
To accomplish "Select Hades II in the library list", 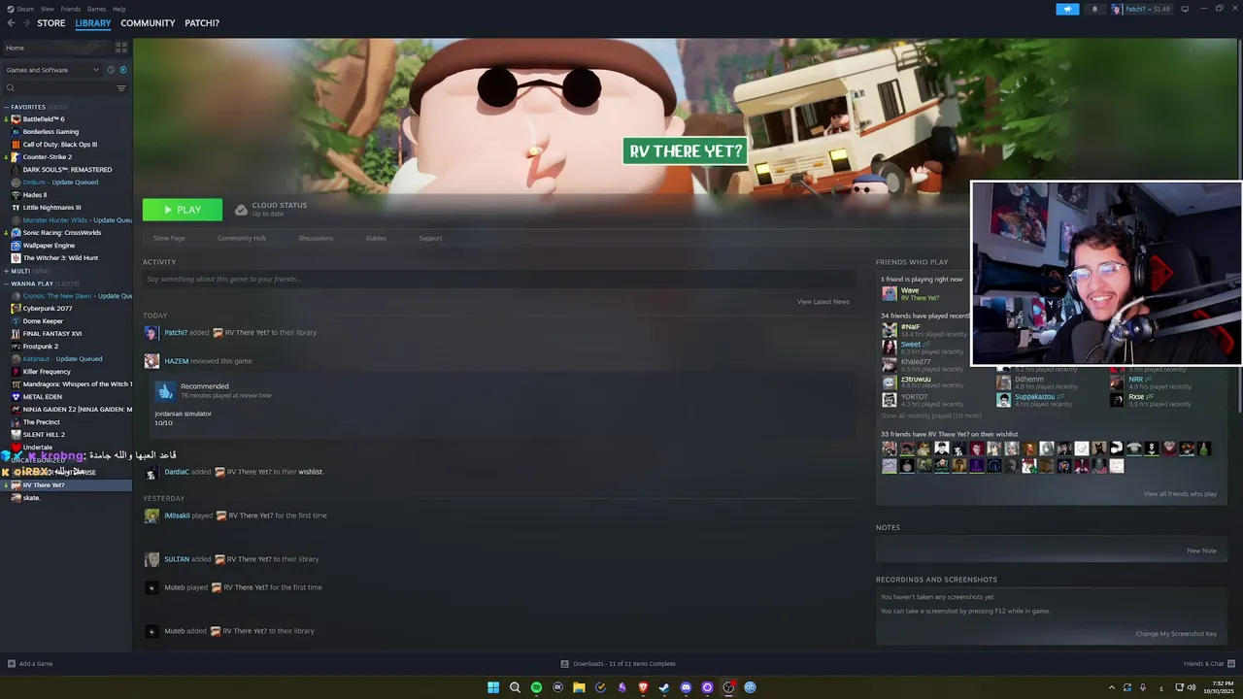I will tap(35, 195).
